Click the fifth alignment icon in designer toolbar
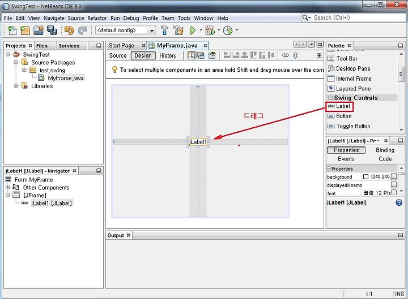408x299 pixels. 262,55
